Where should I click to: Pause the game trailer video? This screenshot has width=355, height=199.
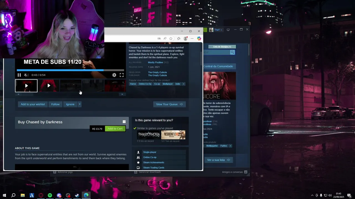point(19,75)
